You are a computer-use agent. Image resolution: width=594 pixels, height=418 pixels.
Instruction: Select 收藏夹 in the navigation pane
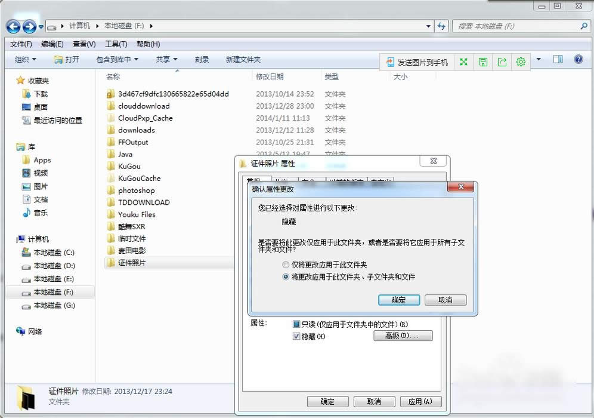[x=33, y=81]
